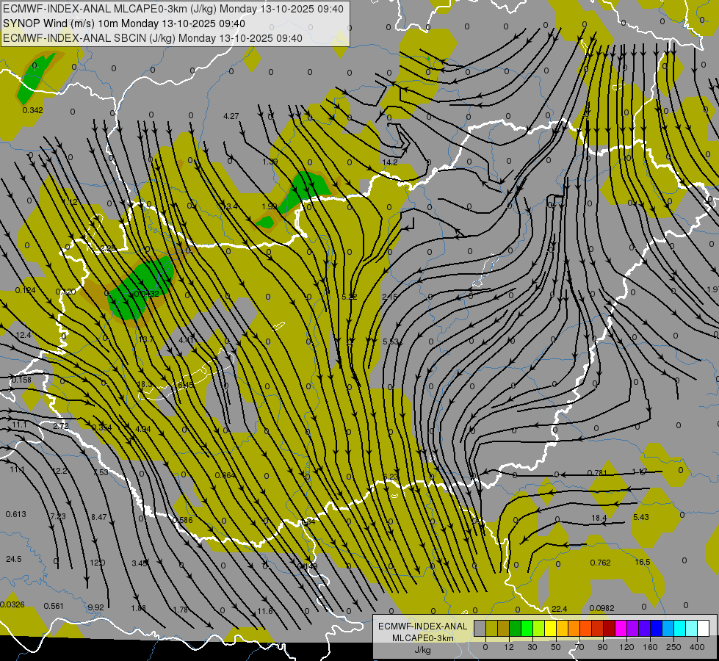
Task: Click the map value 0.158
Action: [21, 380]
